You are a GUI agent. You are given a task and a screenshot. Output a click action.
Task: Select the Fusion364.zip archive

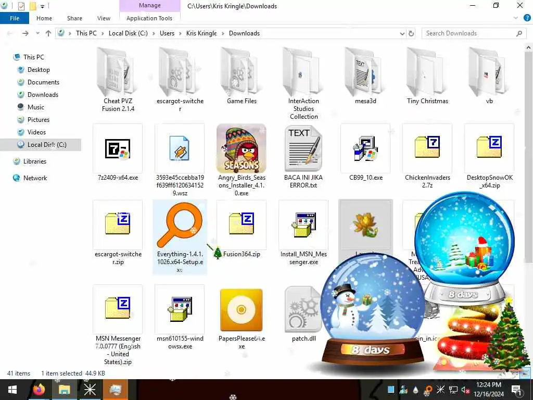[x=242, y=229]
